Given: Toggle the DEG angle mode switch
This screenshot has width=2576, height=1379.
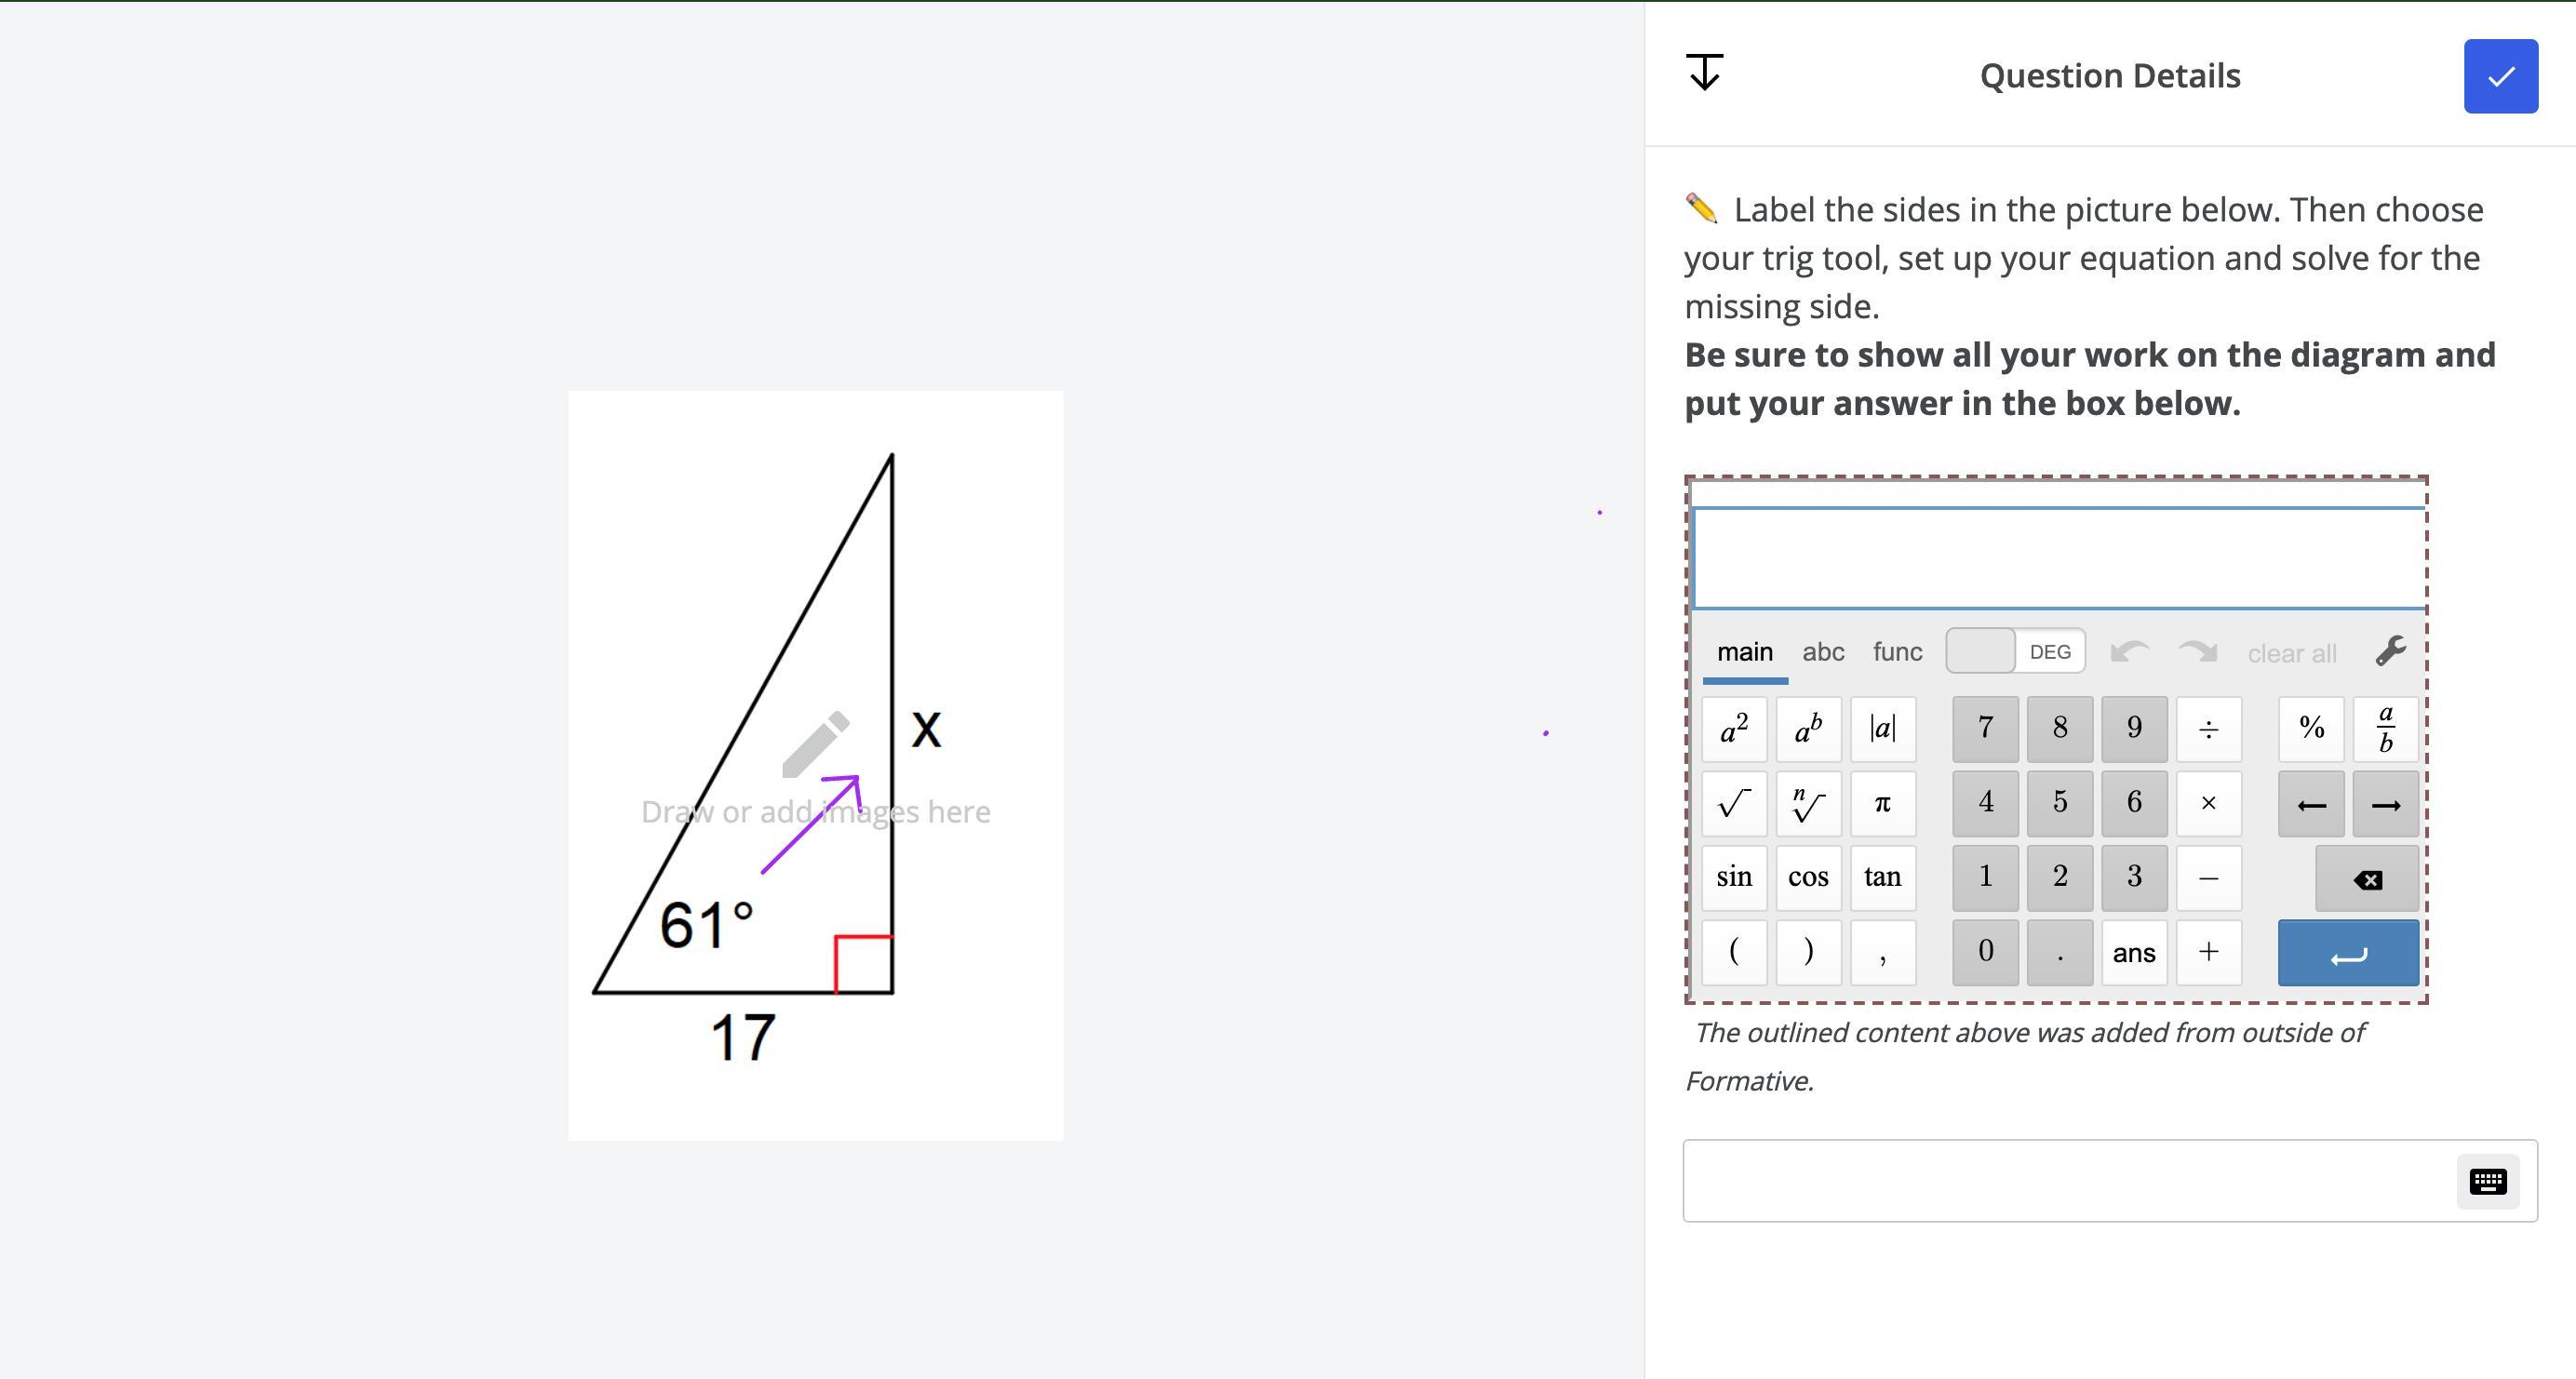Looking at the screenshot, I should pyautogui.click(x=2014, y=651).
